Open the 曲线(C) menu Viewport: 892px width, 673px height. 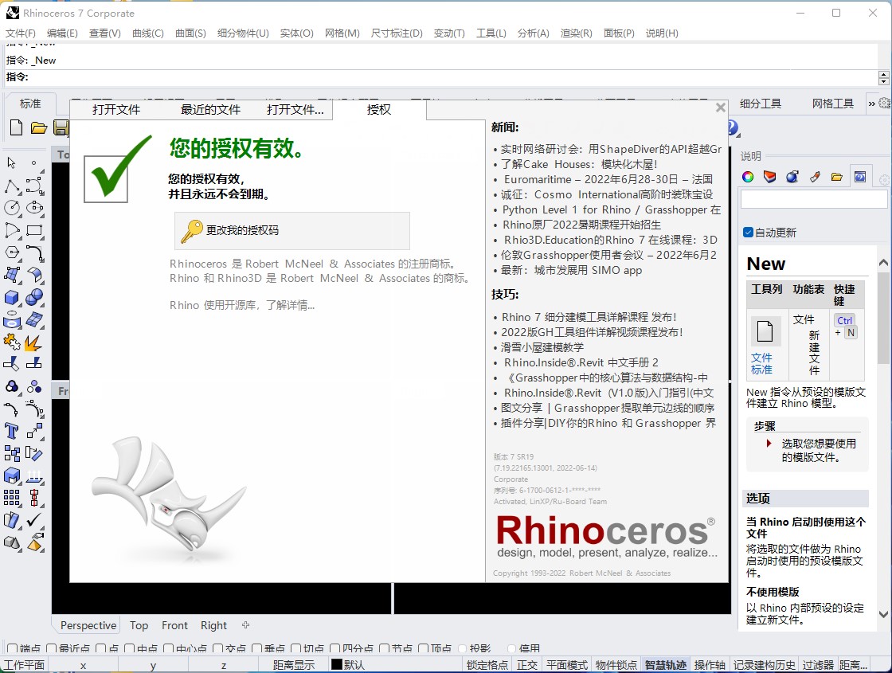pyautogui.click(x=148, y=33)
